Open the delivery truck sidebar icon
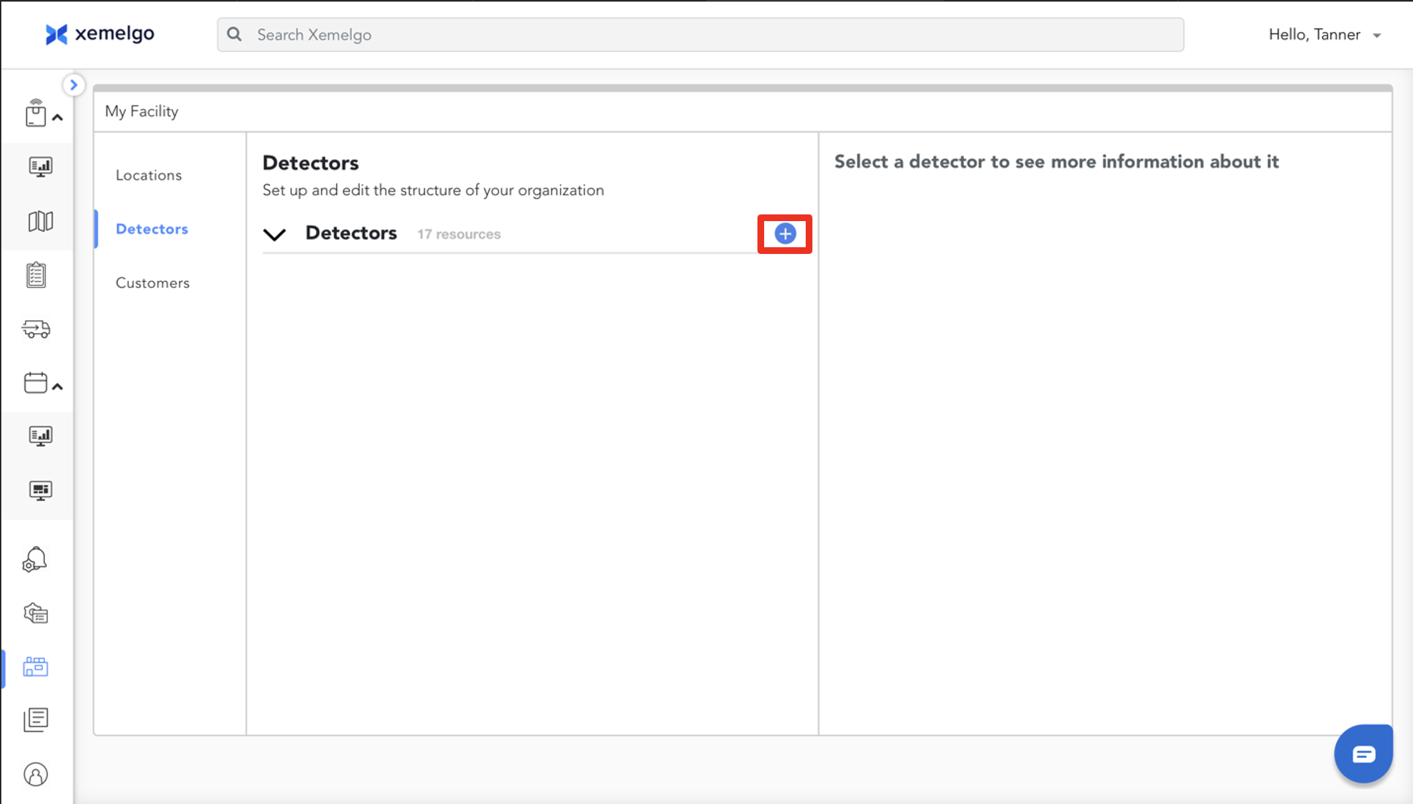Viewport: 1413px width, 804px height. tap(36, 329)
